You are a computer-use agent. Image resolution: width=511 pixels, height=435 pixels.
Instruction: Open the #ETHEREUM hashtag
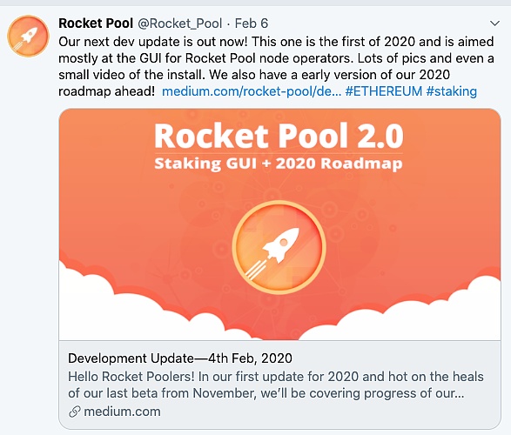(x=384, y=91)
